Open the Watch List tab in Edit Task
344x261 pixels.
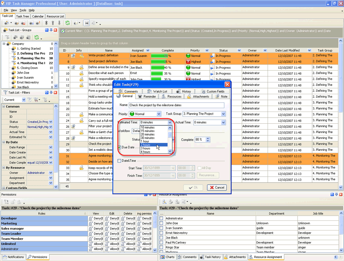[x=157, y=91]
